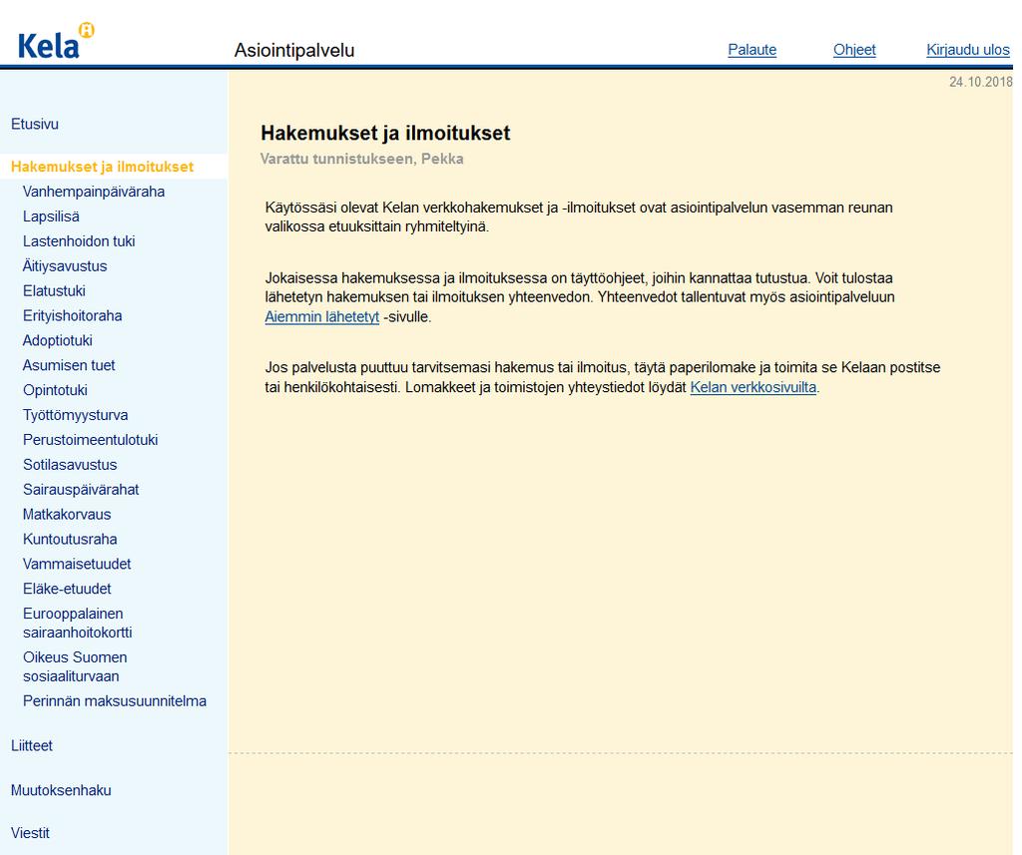Open Opintotuki in sidebar

click(x=55, y=390)
